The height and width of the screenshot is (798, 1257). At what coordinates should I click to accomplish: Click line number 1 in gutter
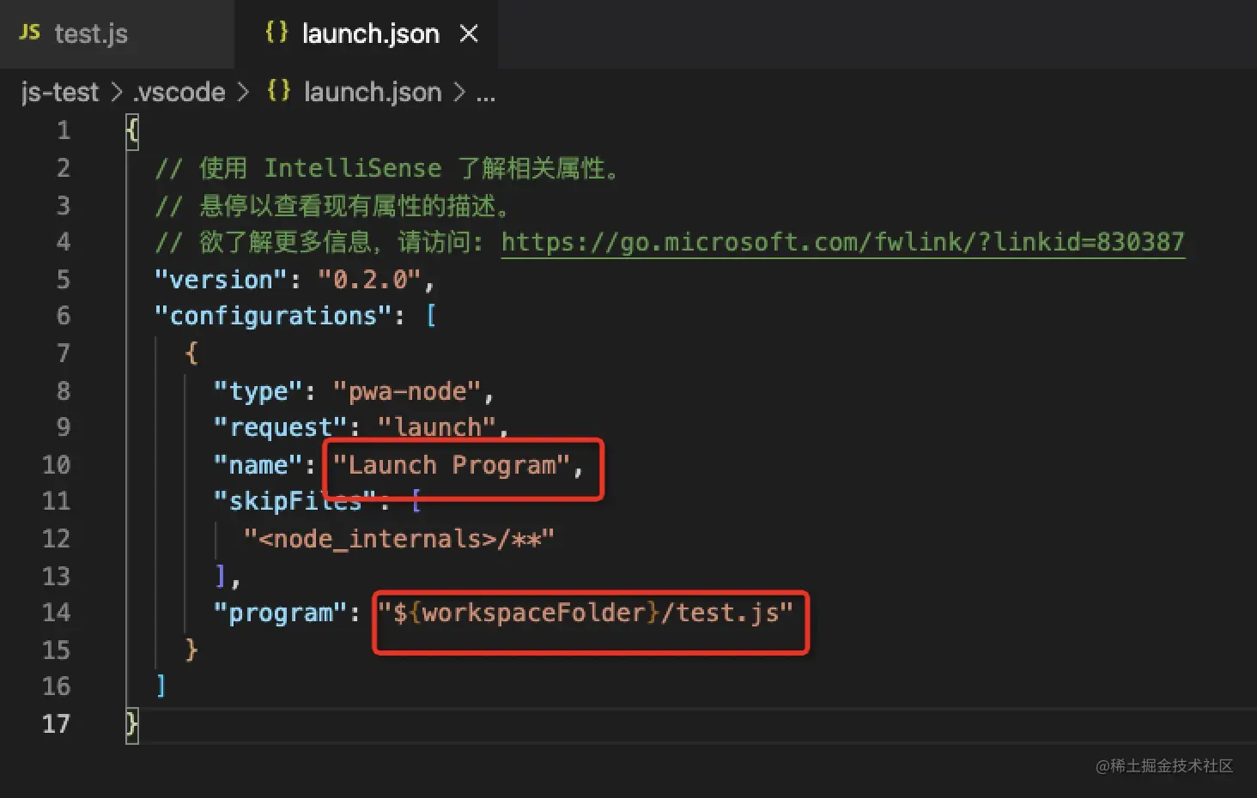(64, 130)
